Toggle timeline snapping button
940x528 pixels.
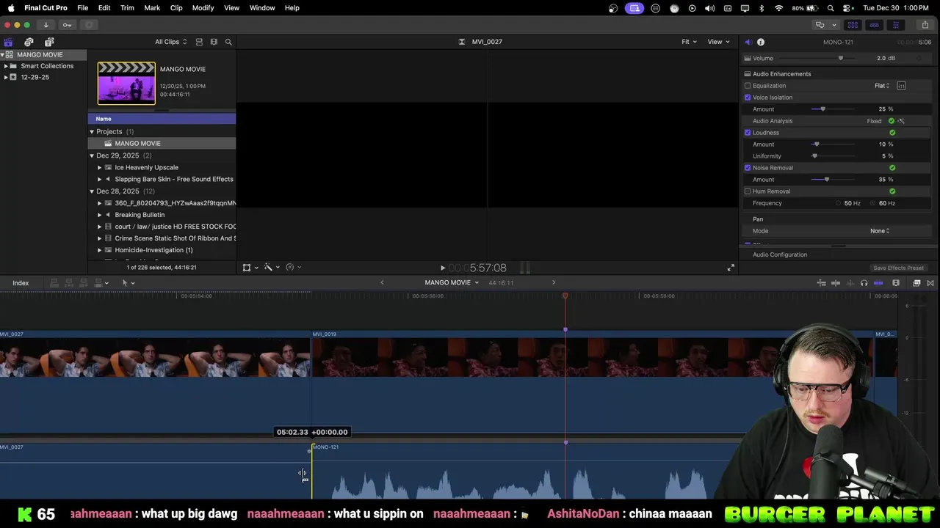coord(878,283)
